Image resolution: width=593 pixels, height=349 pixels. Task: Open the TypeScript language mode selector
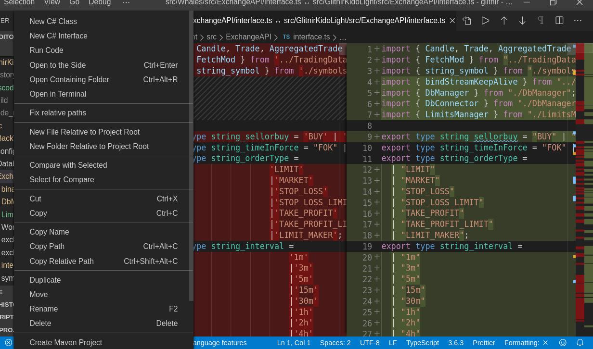pyautogui.click(x=422, y=343)
